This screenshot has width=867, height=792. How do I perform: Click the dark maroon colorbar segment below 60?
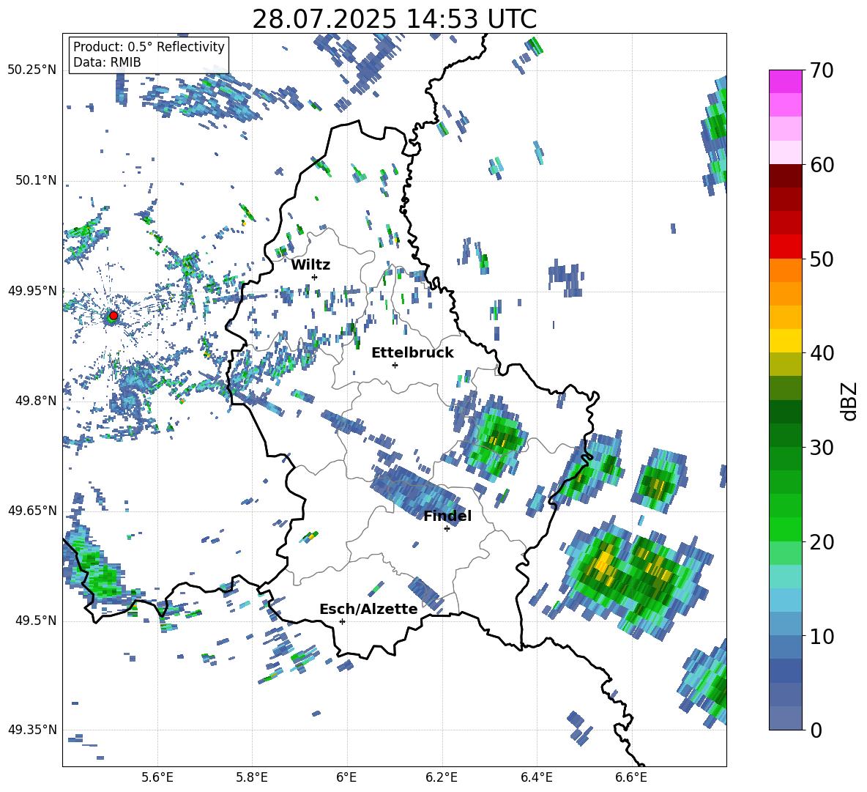785,176
